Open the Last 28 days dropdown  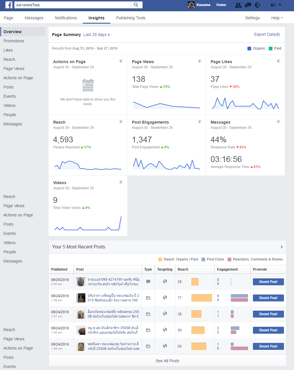point(96,35)
